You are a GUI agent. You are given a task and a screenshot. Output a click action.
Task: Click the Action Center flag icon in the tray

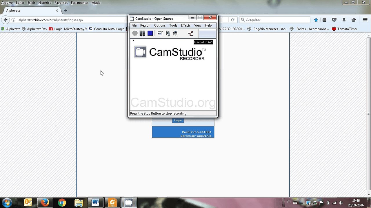[x=321, y=203]
